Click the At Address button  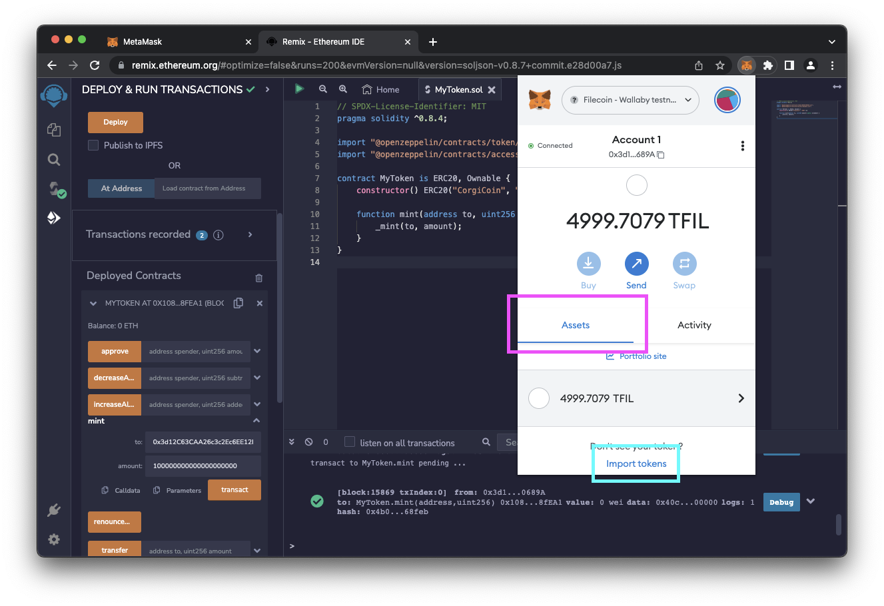pyautogui.click(x=121, y=188)
